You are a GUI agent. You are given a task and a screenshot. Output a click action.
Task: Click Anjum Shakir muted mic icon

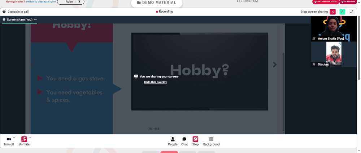tap(314, 39)
